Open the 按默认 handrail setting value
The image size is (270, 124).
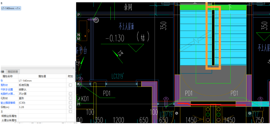click(x=42, y=90)
